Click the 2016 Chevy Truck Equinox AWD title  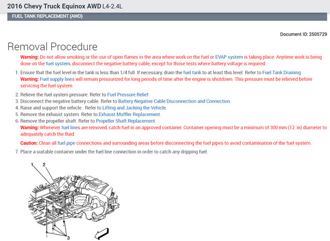(54, 6)
